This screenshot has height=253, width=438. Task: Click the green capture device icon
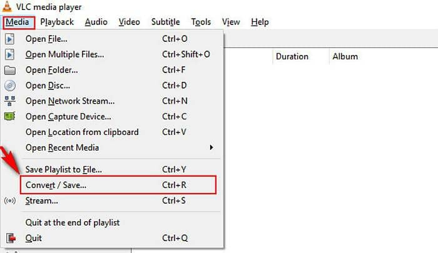10,116
